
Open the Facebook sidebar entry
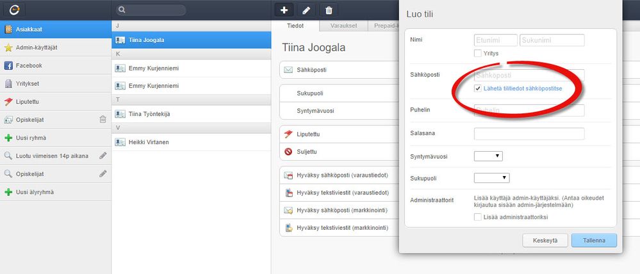click(56, 66)
